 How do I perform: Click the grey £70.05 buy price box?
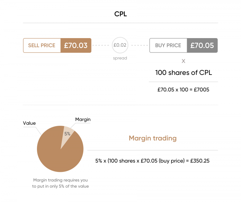tap(202, 45)
